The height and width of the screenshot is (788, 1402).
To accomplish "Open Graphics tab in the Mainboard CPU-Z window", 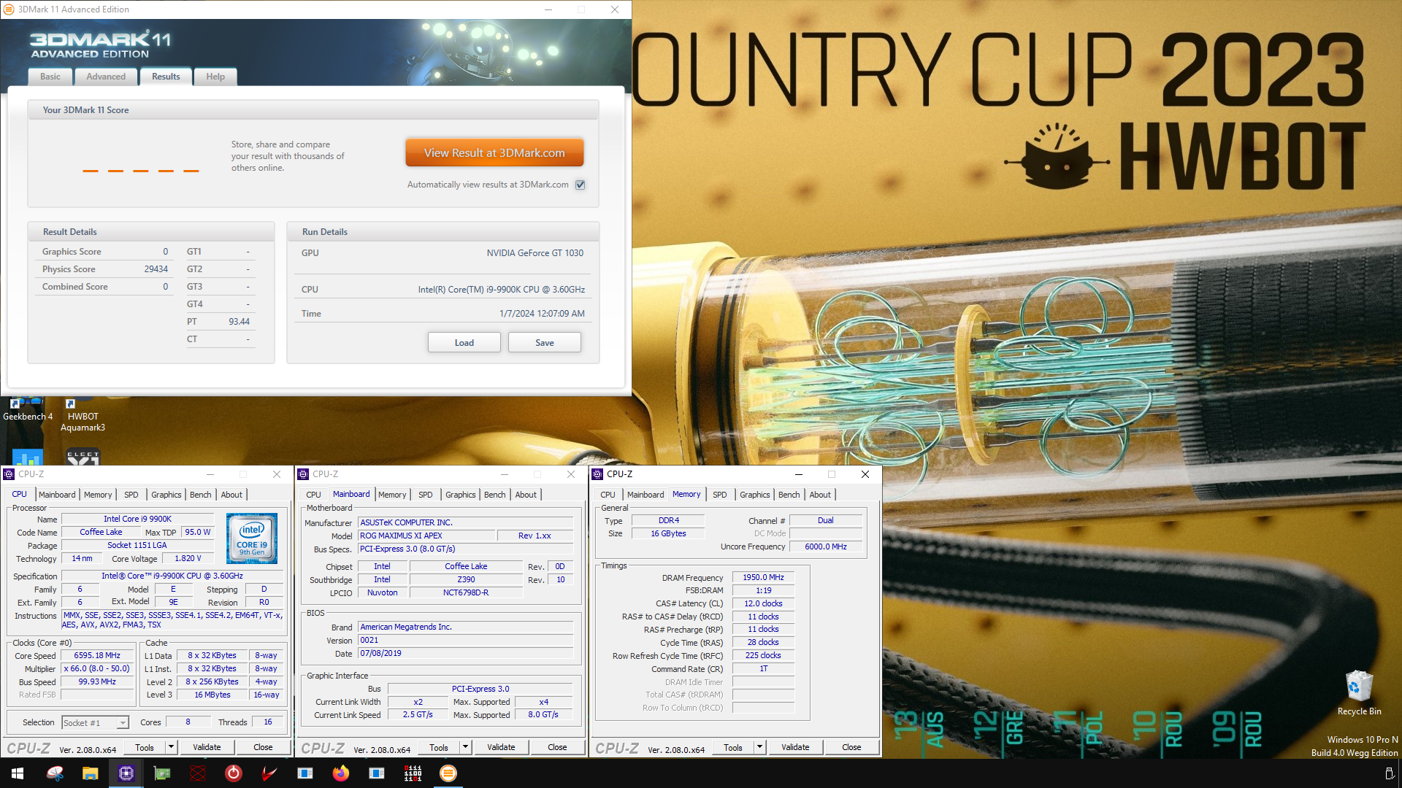I will (x=460, y=495).
